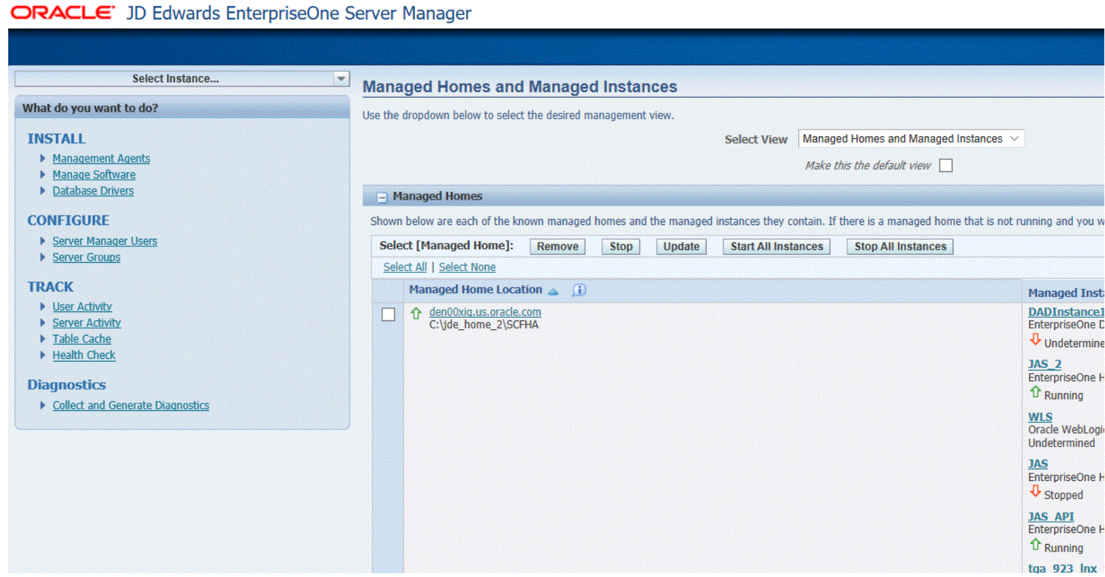Check the den00xiq.us.oracle.com managed home checkbox
This screenshot has width=1105, height=577.
[x=388, y=314]
